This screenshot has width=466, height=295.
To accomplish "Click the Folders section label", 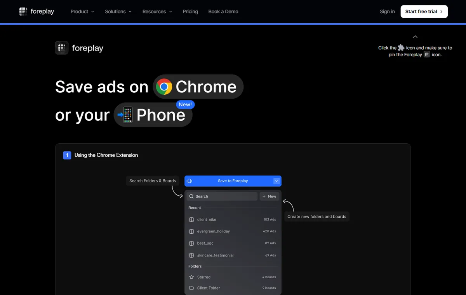I will point(195,266).
